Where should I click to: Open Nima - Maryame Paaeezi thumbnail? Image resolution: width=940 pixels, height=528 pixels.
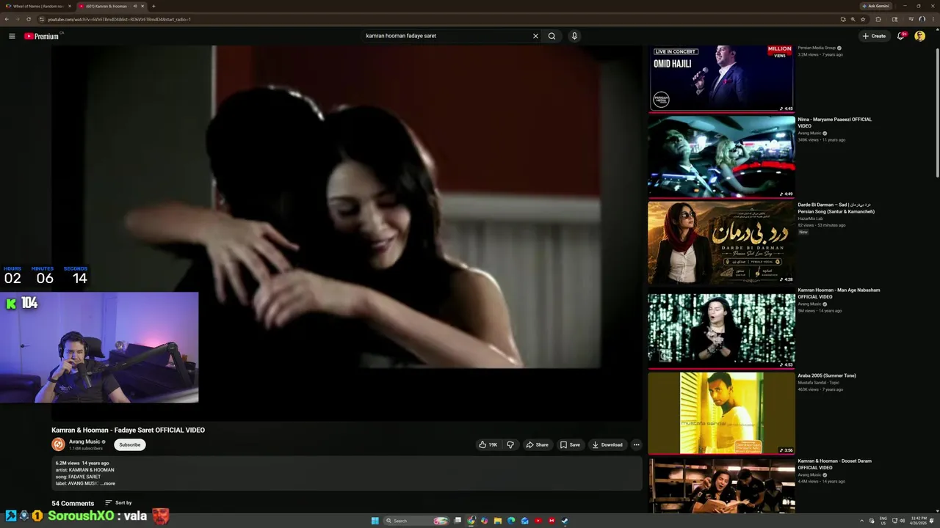click(721, 156)
